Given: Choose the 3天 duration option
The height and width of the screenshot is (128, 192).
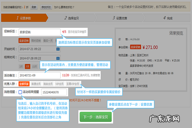Looking at the screenshot, I should [x=21, y=67].
